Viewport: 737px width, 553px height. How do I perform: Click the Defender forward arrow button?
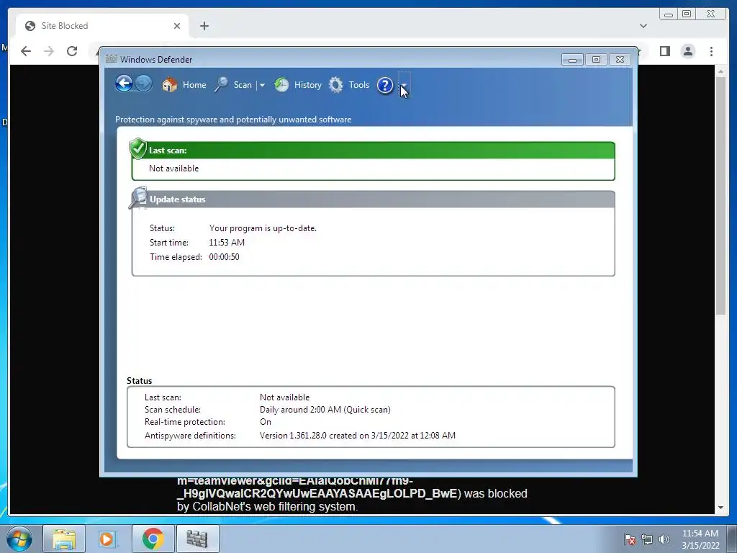point(144,84)
